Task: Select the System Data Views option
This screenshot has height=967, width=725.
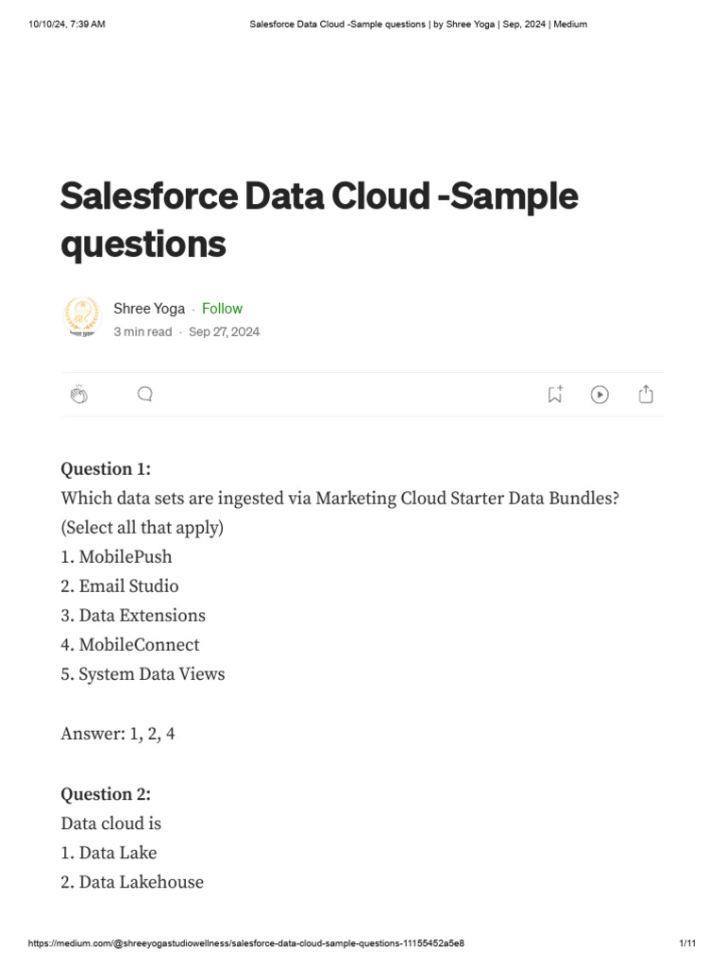Action: (x=143, y=674)
